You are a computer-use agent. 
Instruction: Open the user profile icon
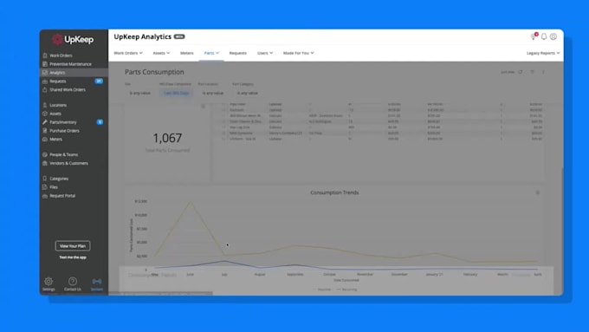553,36
